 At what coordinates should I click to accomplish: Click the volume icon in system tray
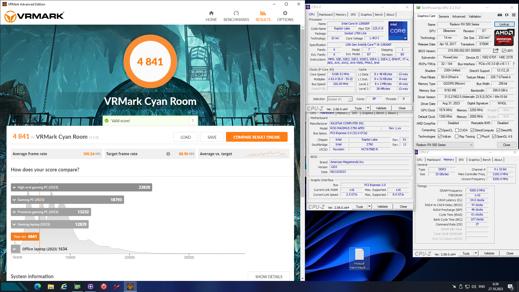tap(474, 287)
